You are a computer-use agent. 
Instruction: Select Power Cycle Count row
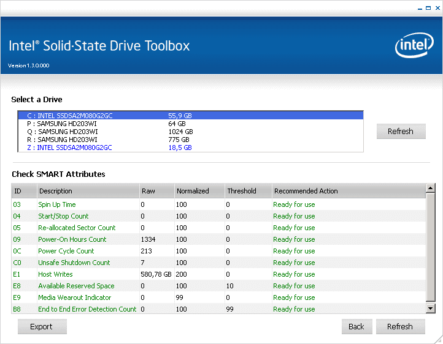point(218,251)
